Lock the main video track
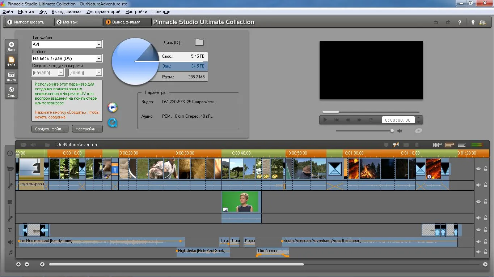Image resolution: width=494 pixels, height=277 pixels. pyautogui.click(x=486, y=169)
